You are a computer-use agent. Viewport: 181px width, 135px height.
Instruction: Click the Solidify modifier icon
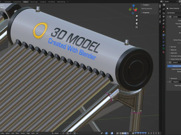click(x=170, y=17)
